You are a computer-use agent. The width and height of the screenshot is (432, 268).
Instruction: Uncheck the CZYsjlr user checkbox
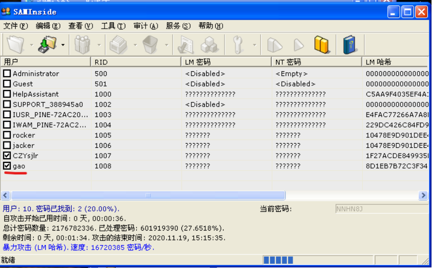(7, 156)
